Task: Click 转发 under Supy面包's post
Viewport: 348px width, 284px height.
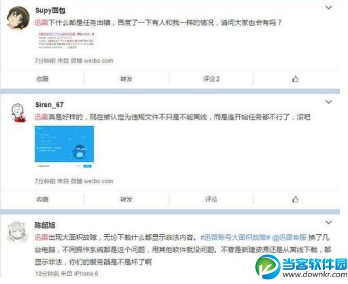Action: point(126,79)
